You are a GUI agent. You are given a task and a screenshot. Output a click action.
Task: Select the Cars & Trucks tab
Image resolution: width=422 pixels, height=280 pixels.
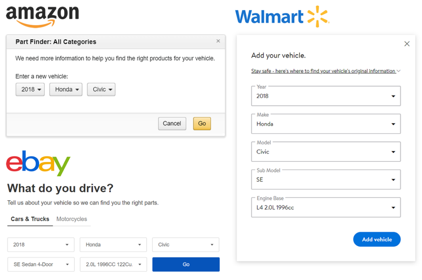pos(30,219)
